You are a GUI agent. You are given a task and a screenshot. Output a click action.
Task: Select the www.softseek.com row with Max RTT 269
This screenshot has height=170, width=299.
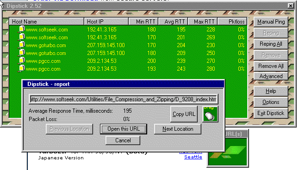coord(128,37)
